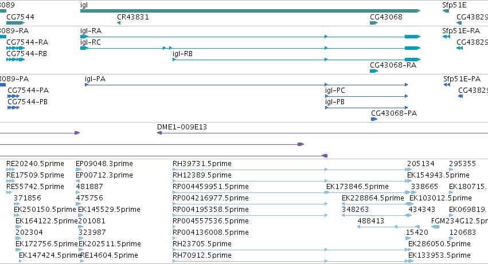
Task: Click the Sfp51E-PA protein glyph
Action: point(447,85)
